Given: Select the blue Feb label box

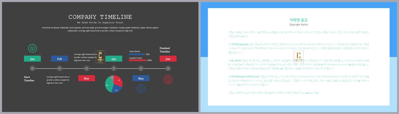Looking at the screenshot, I should pyautogui.click(x=60, y=59).
